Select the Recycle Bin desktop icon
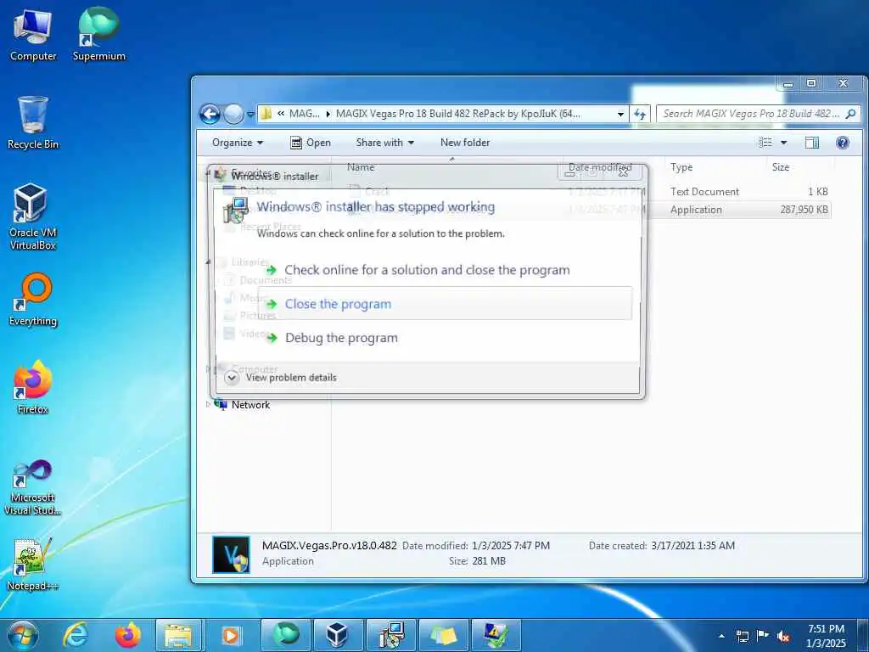Screen dimensions: 869x652 coord(33,123)
